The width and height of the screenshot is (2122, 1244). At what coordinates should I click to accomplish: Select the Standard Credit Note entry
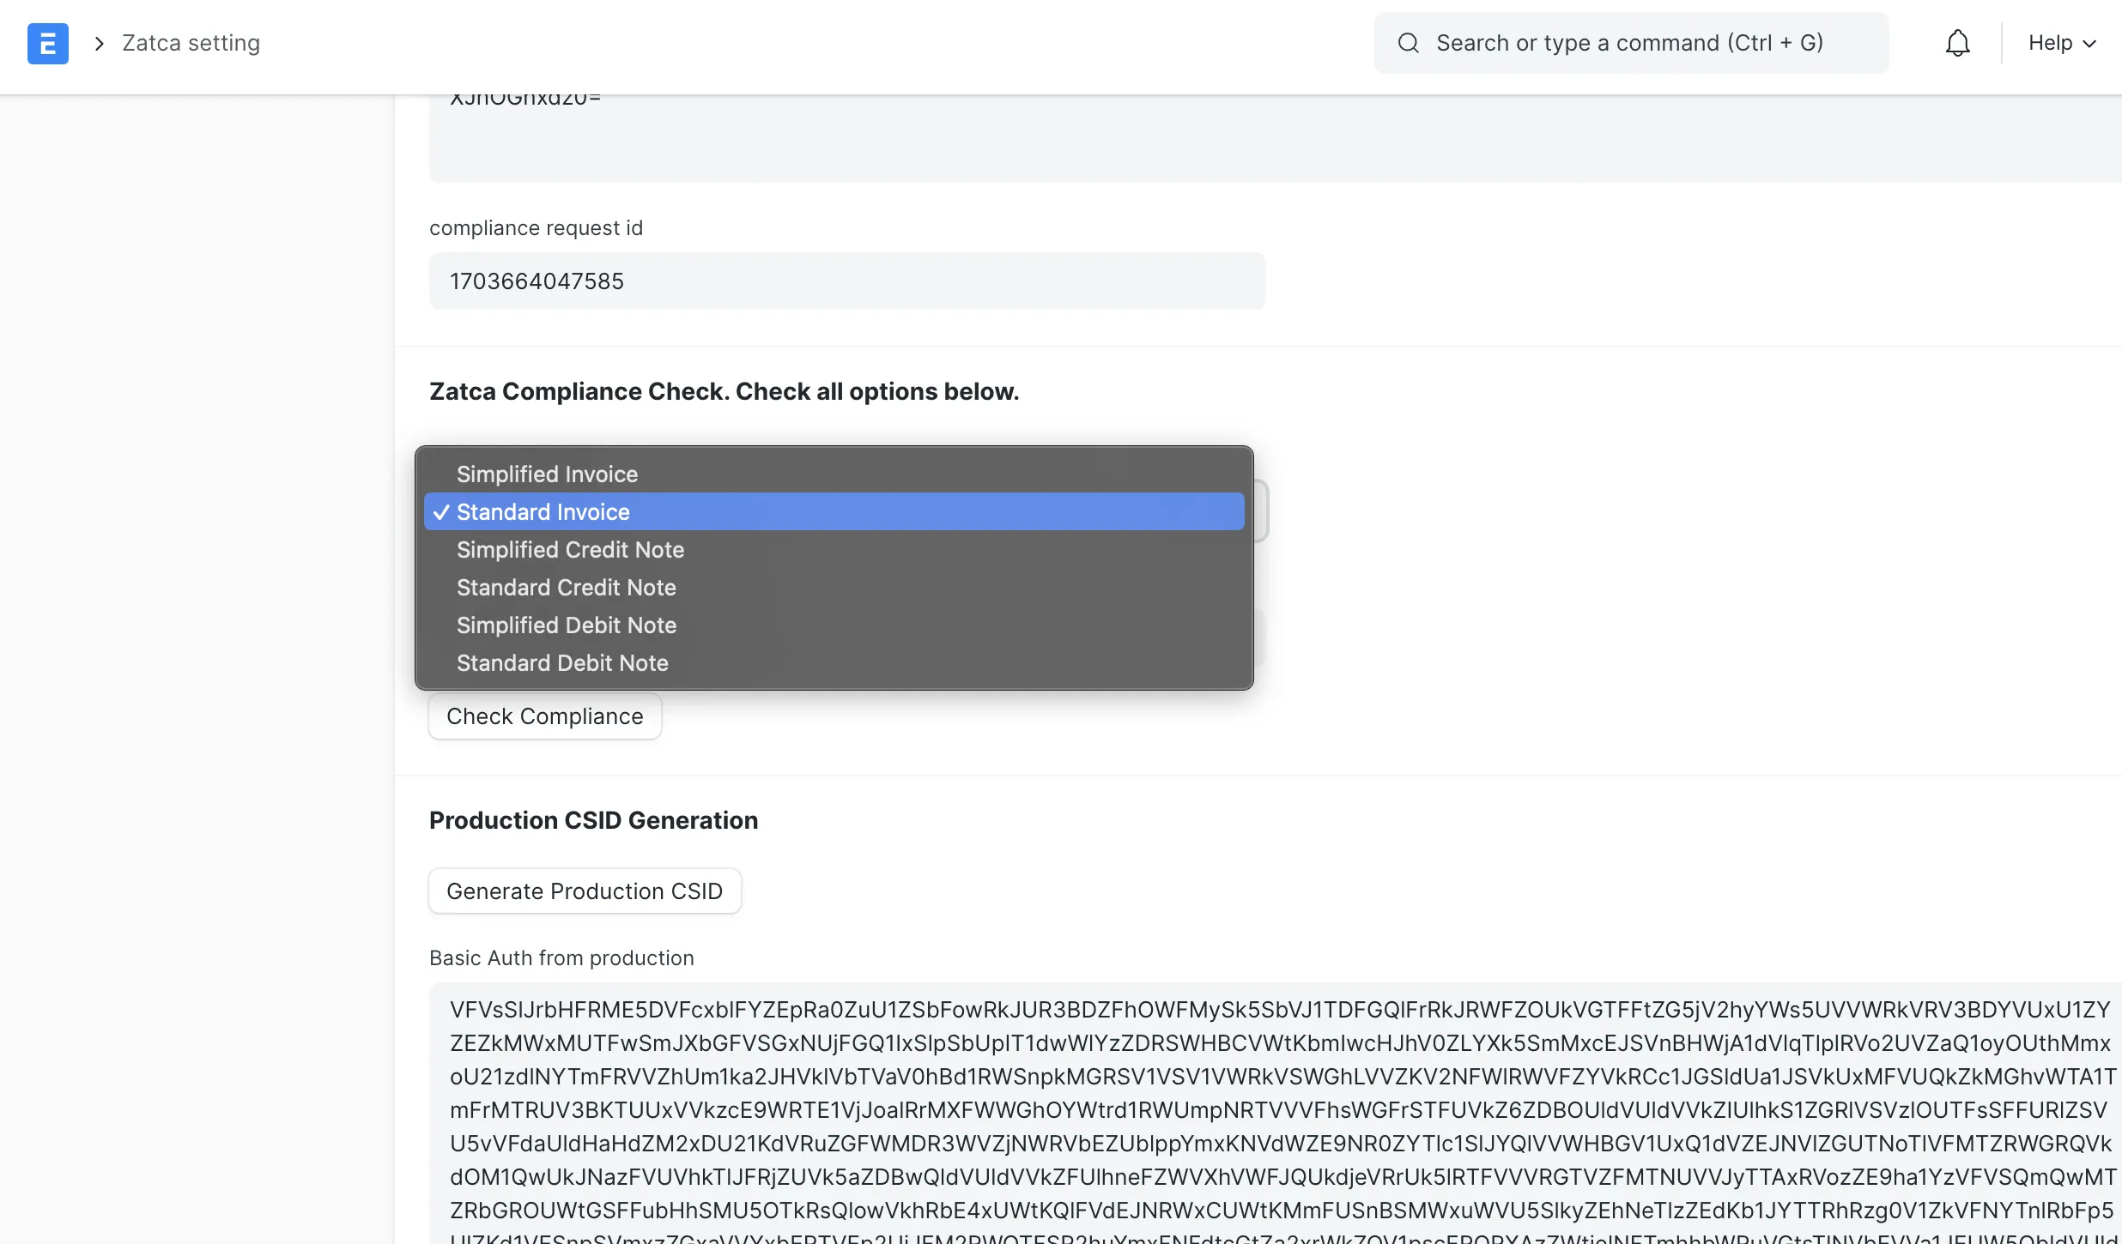(x=565, y=588)
